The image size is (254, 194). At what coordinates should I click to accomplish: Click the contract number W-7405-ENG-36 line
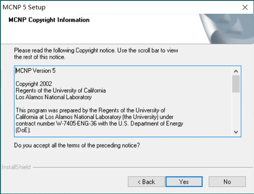click(x=99, y=124)
